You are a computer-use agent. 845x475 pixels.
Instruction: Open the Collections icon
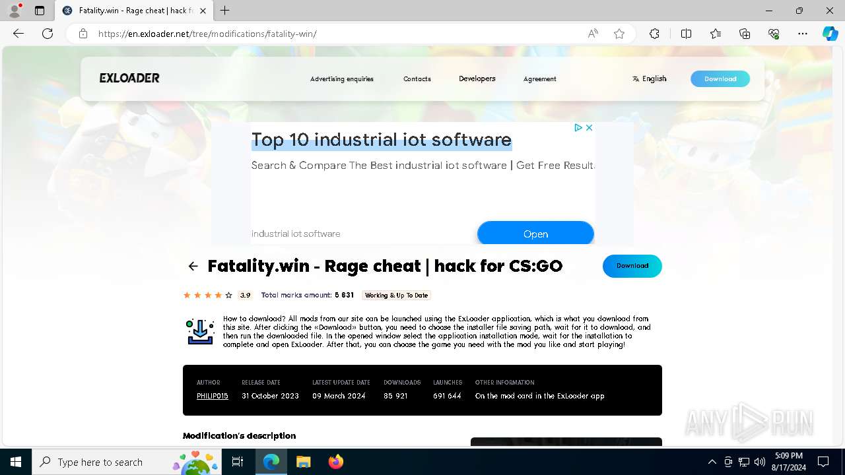pyautogui.click(x=745, y=34)
